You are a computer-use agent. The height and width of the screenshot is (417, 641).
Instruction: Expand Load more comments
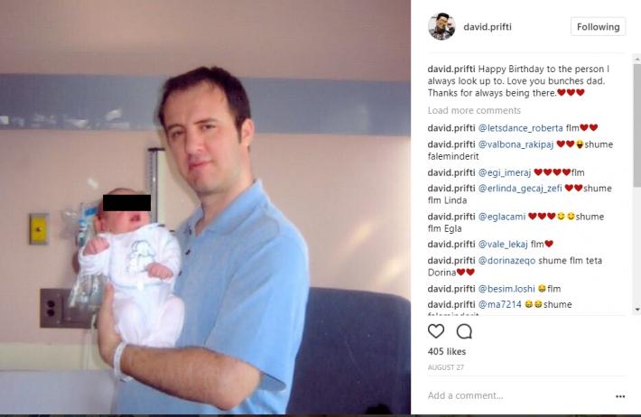click(x=474, y=110)
